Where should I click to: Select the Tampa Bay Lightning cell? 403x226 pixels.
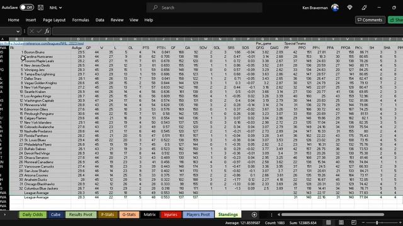point(47,74)
